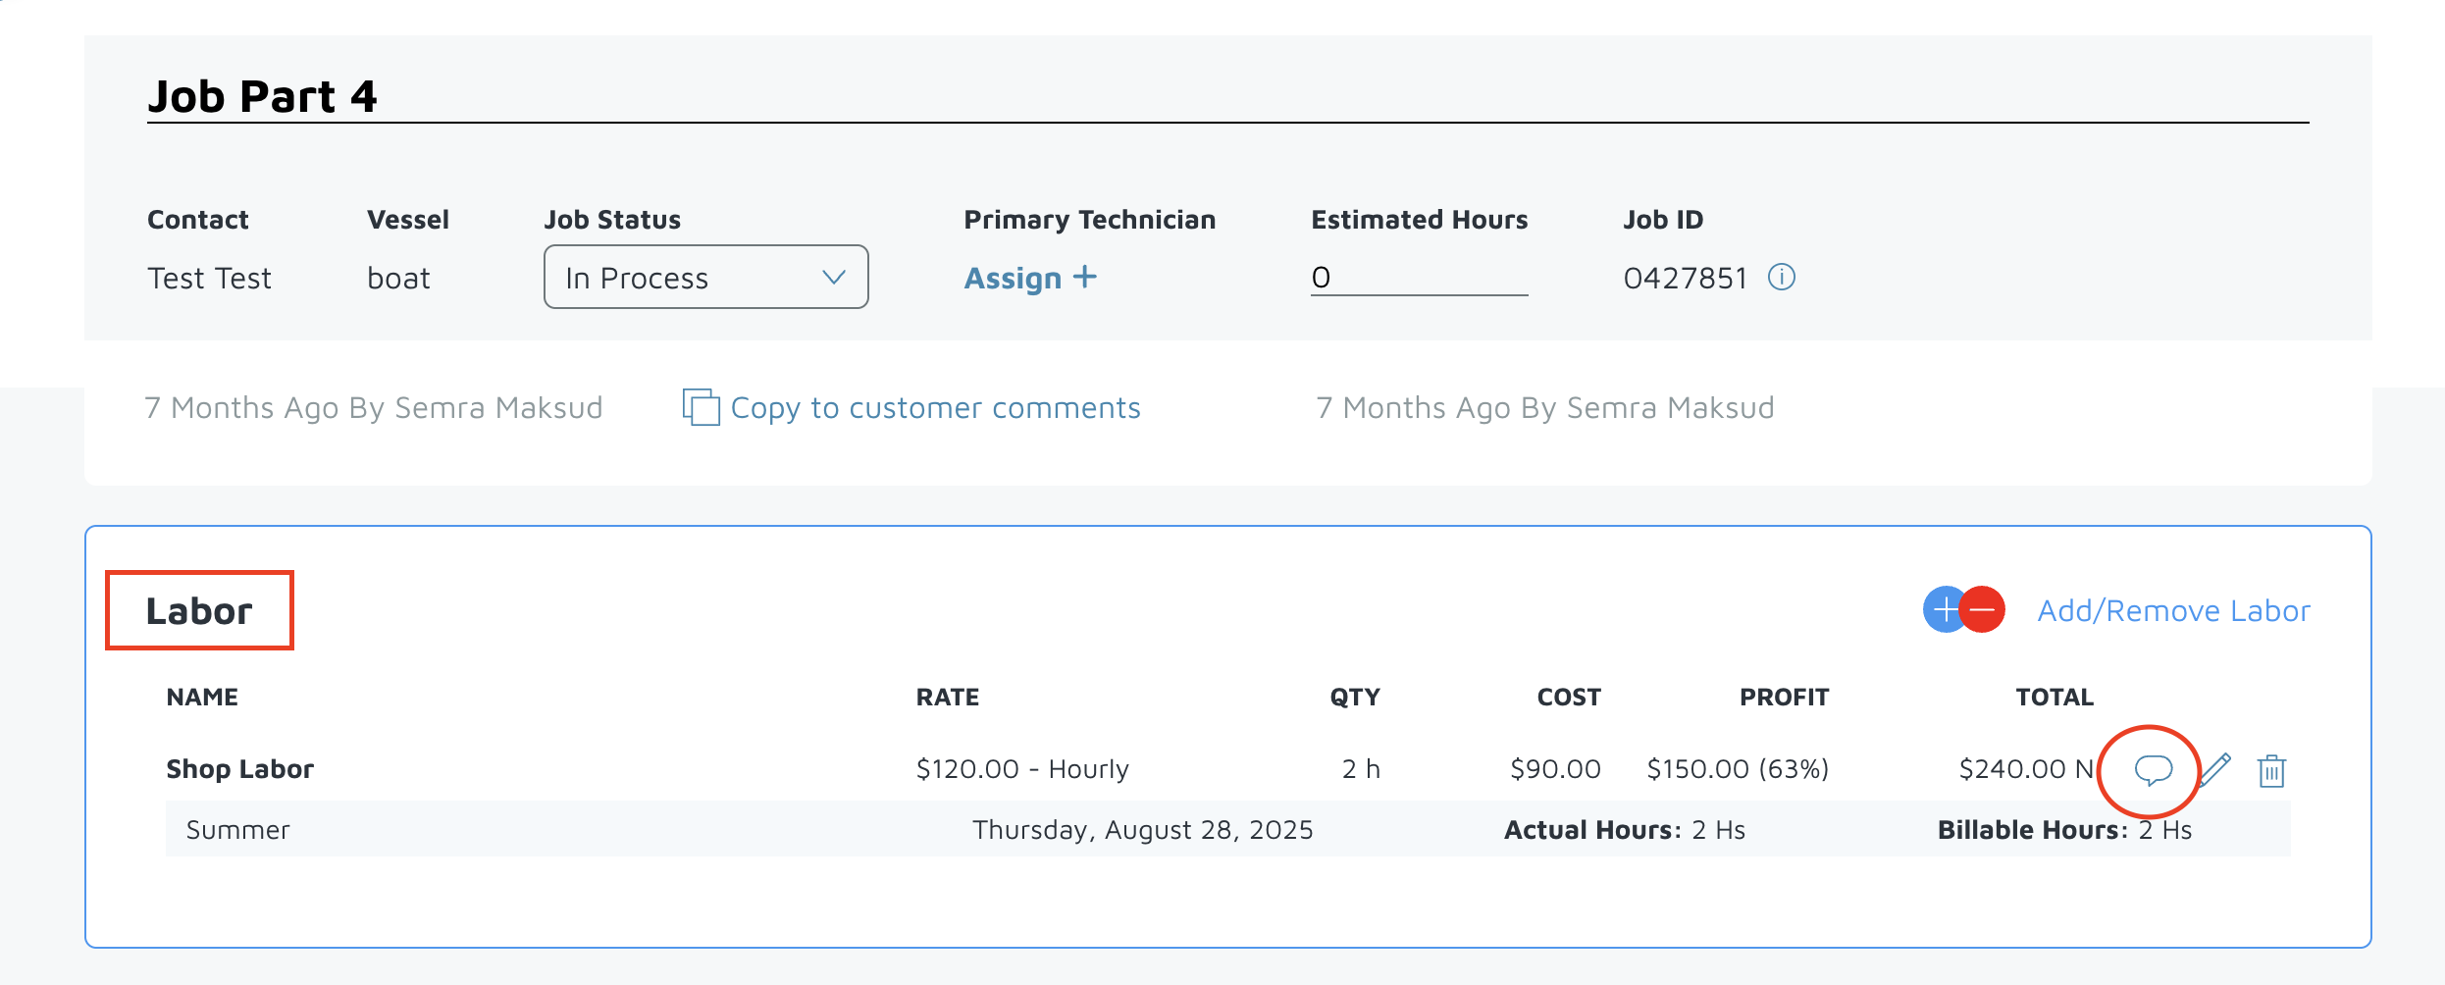
Task: Click the info icon beside Job ID
Action: pyautogui.click(x=1782, y=278)
